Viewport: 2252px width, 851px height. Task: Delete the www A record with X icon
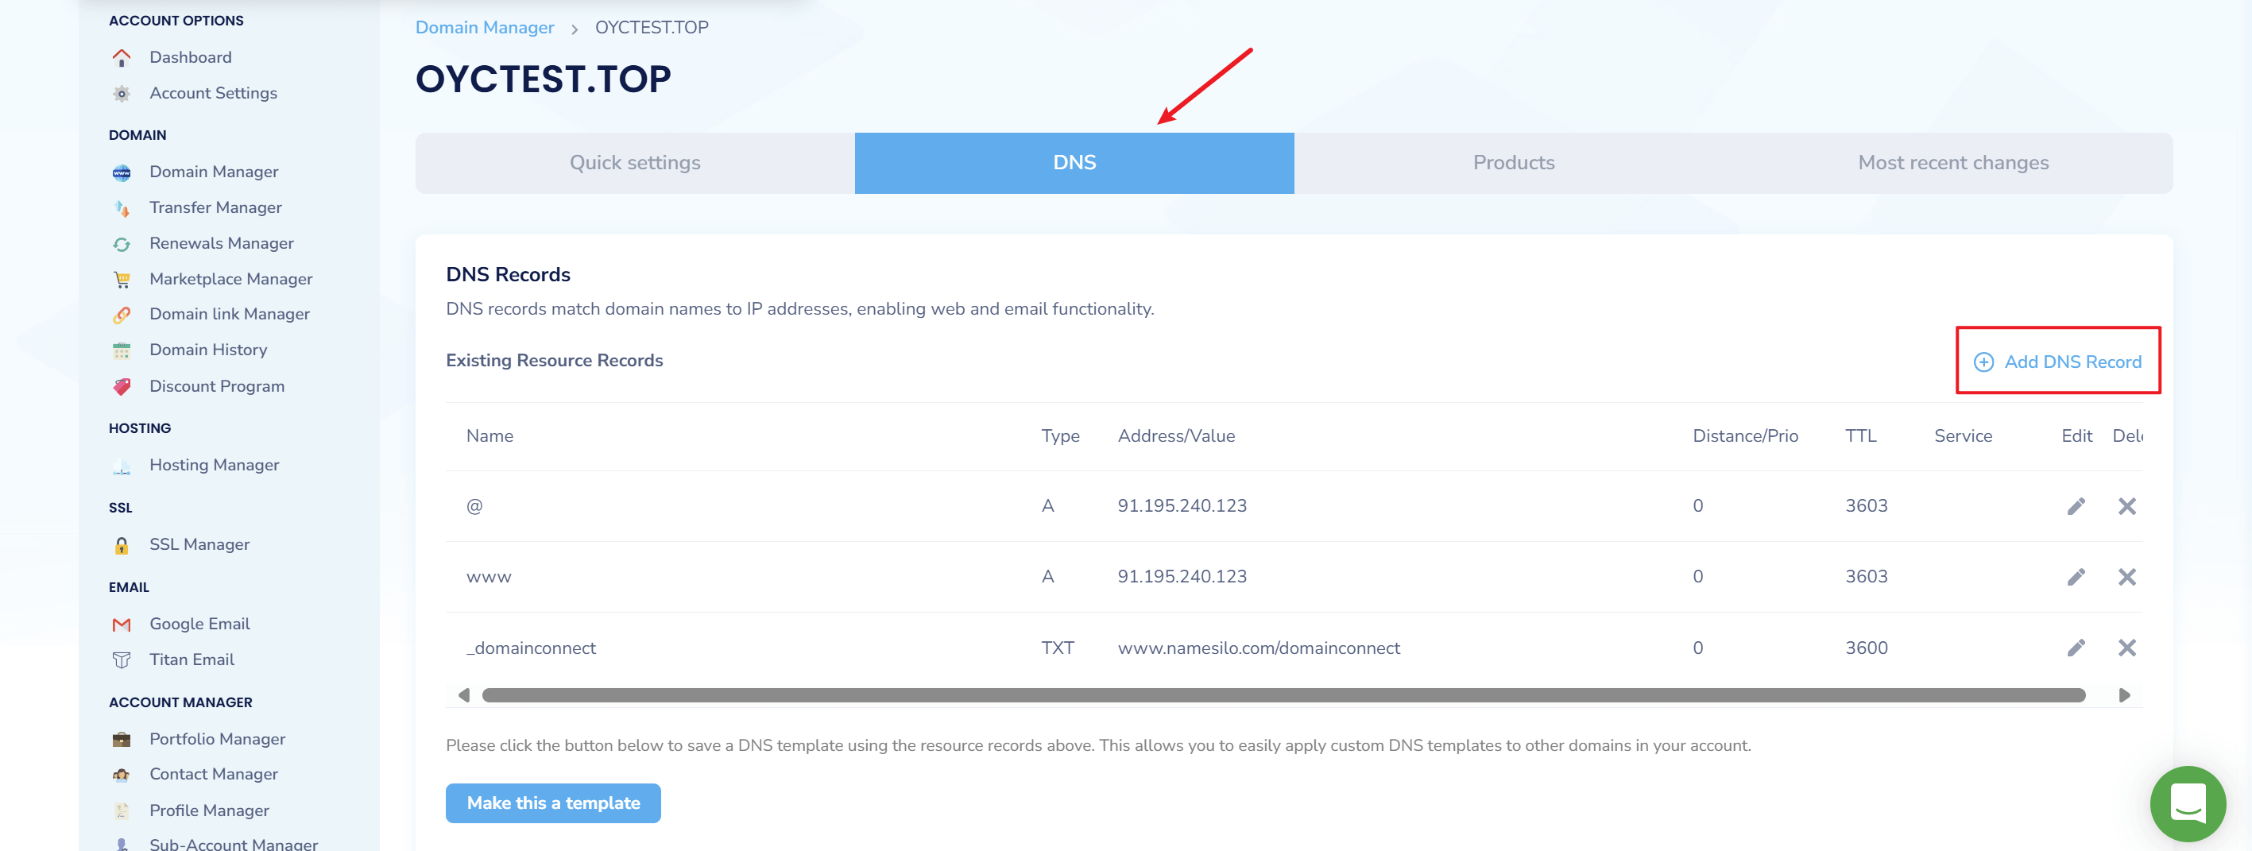(x=2126, y=577)
